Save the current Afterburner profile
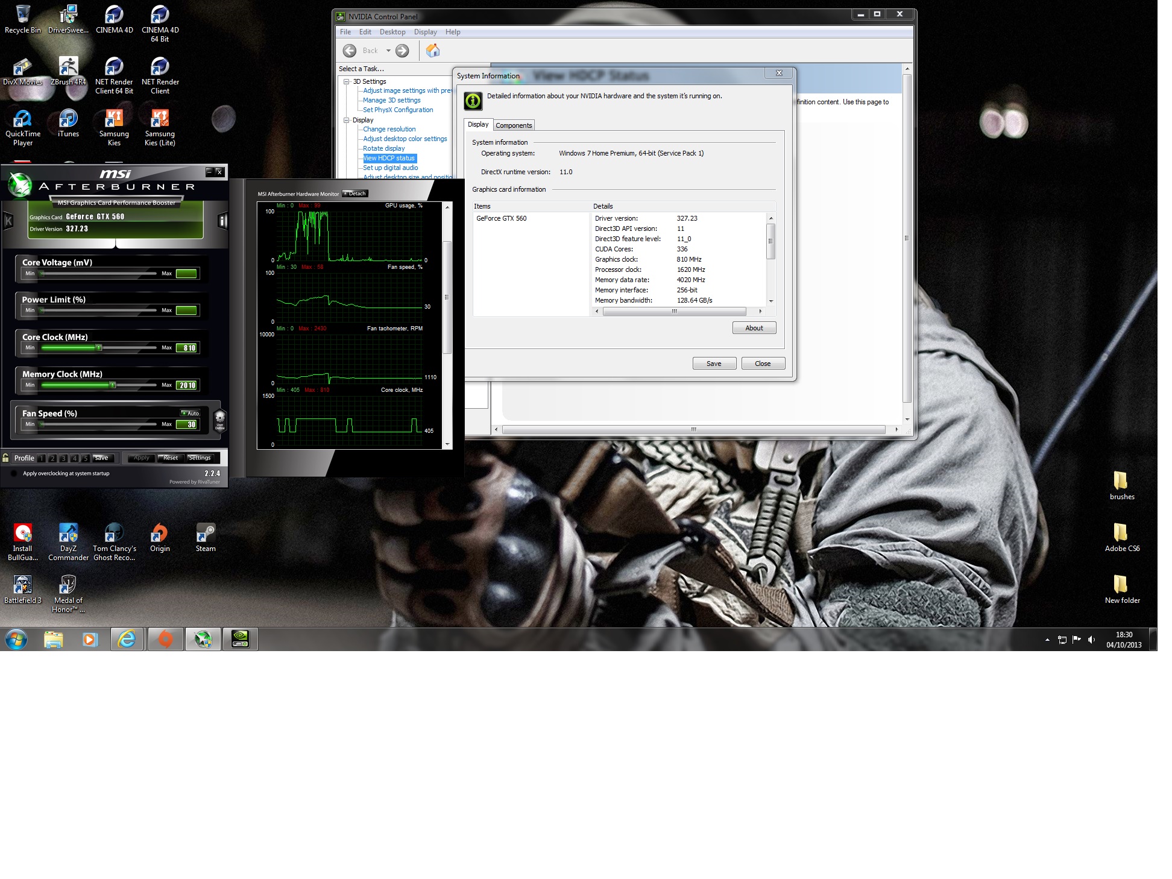Screen dimensions: 1172x879 coord(102,458)
